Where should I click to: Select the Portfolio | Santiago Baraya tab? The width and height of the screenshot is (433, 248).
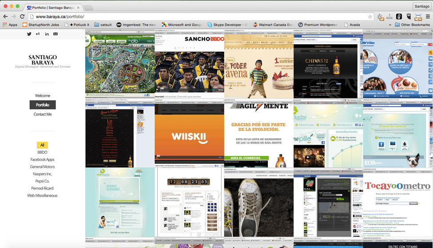[x=52, y=8]
